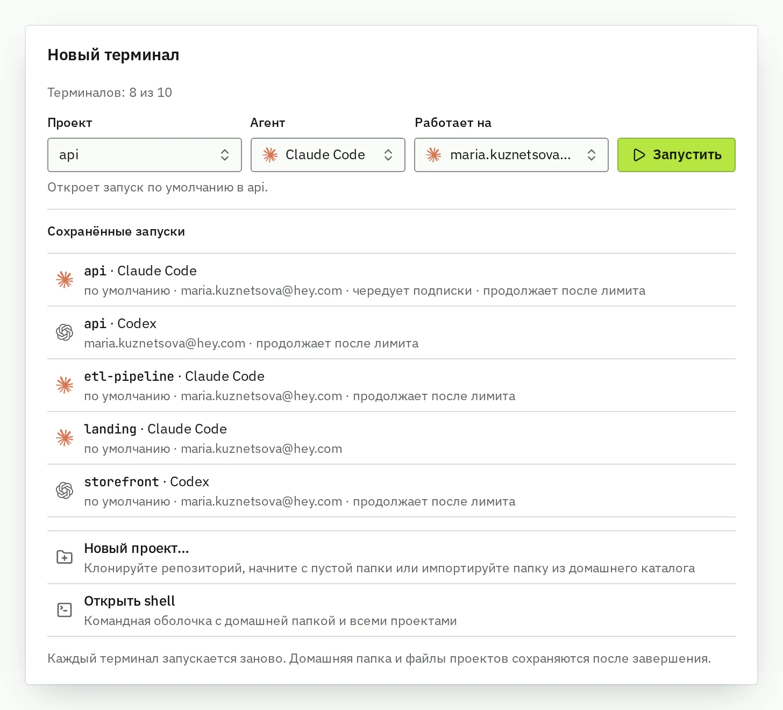
Task: Click the play icon in Запустить button
Action: tap(639, 155)
